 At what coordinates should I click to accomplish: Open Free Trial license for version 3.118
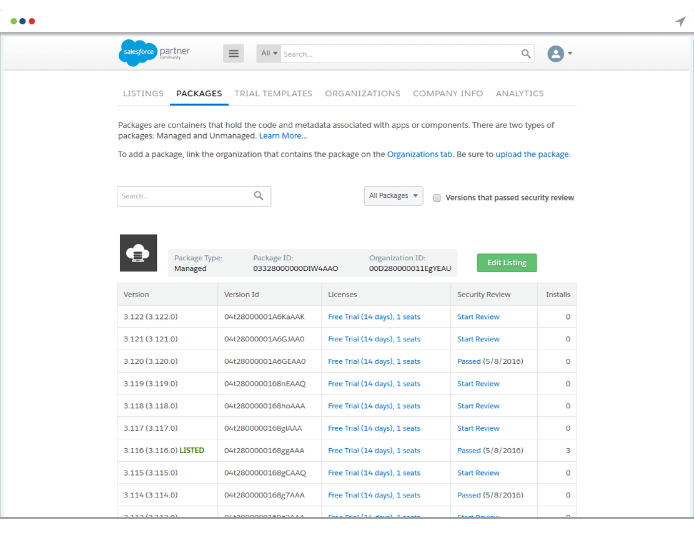[374, 406]
